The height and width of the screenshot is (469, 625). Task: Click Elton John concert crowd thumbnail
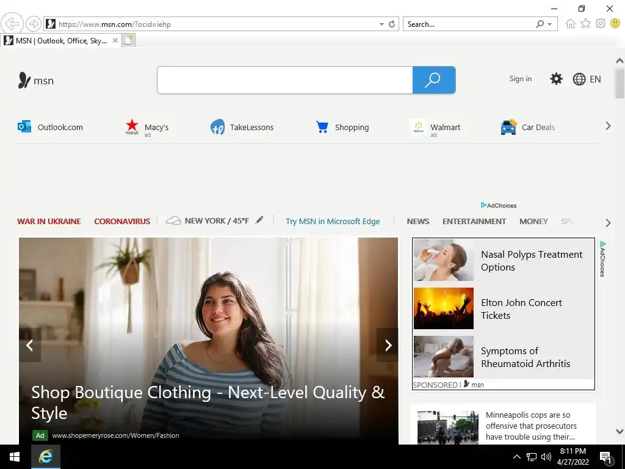tap(444, 308)
